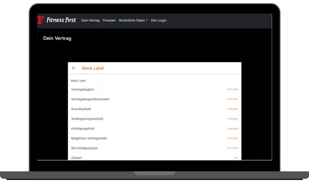Viewport: 309px width, 184px height.
Task: Click the Dein Vertrag page heading
Action: pos(57,38)
